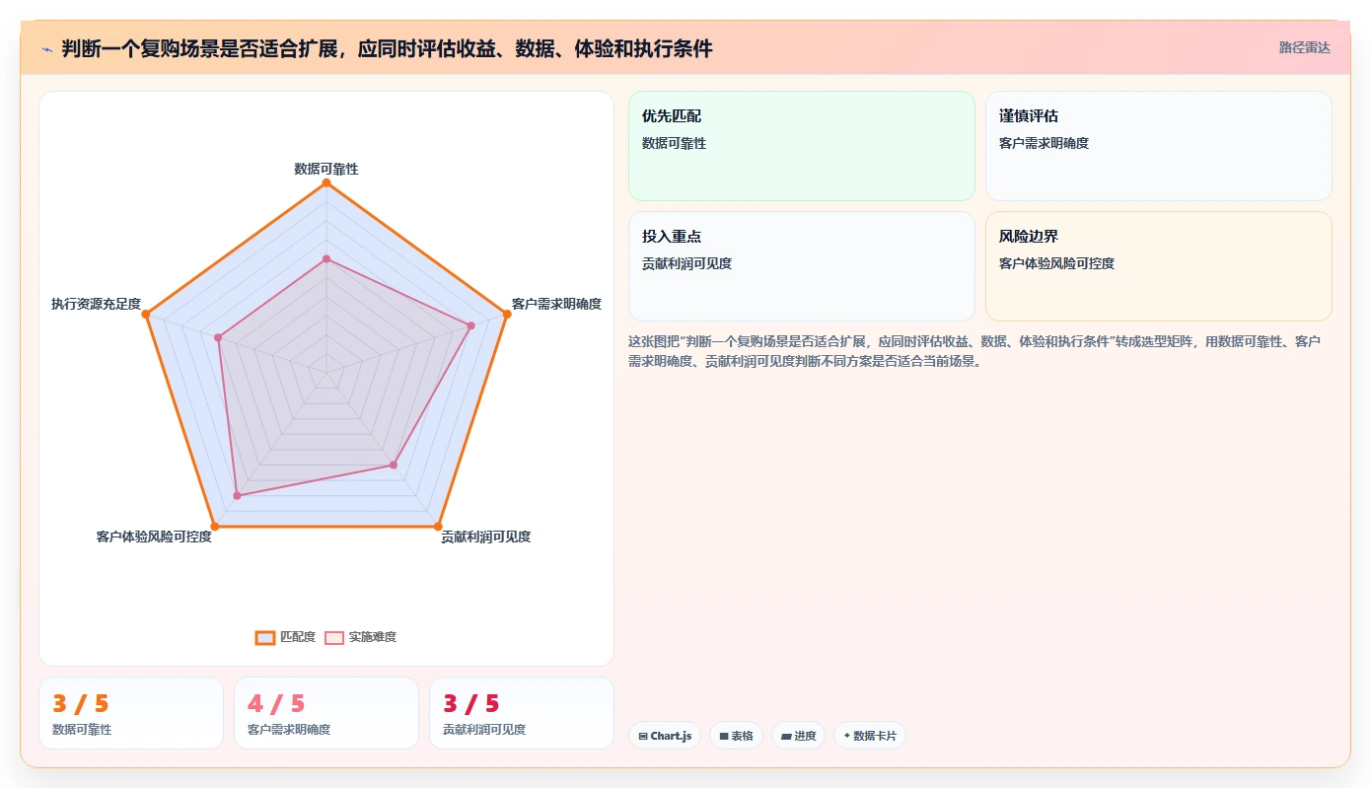This screenshot has height=788, width=1371.
Task: Click the orange 匹配度 legend swatch
Action: click(x=265, y=638)
